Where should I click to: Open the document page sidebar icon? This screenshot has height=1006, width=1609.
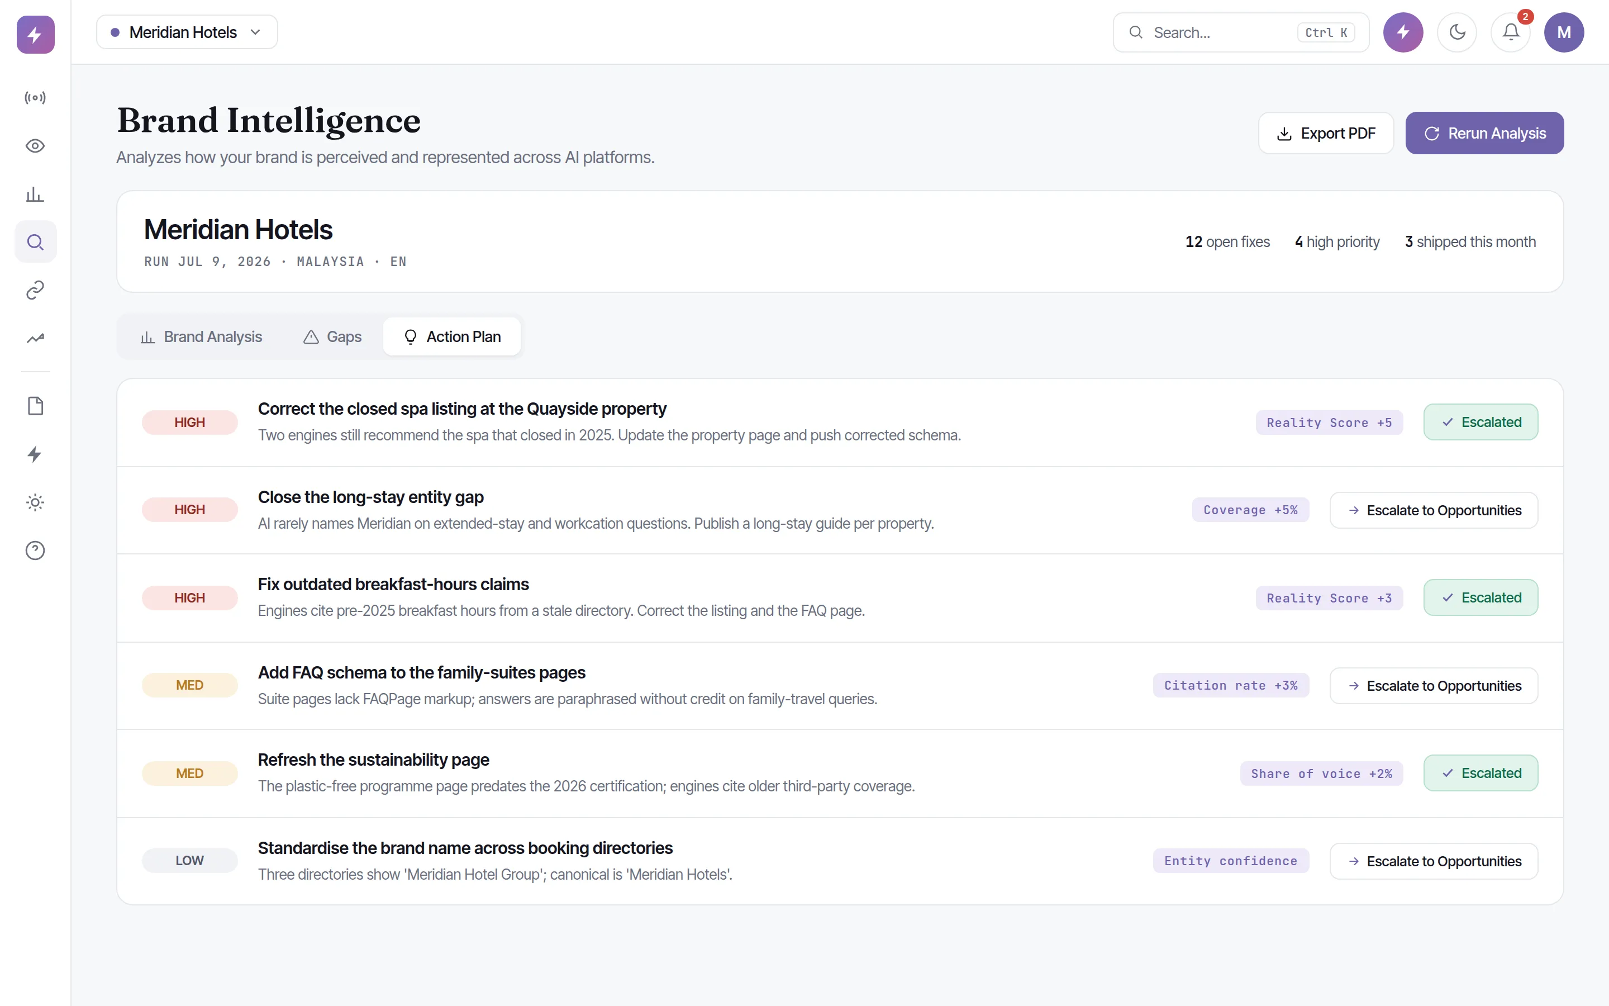(x=35, y=406)
